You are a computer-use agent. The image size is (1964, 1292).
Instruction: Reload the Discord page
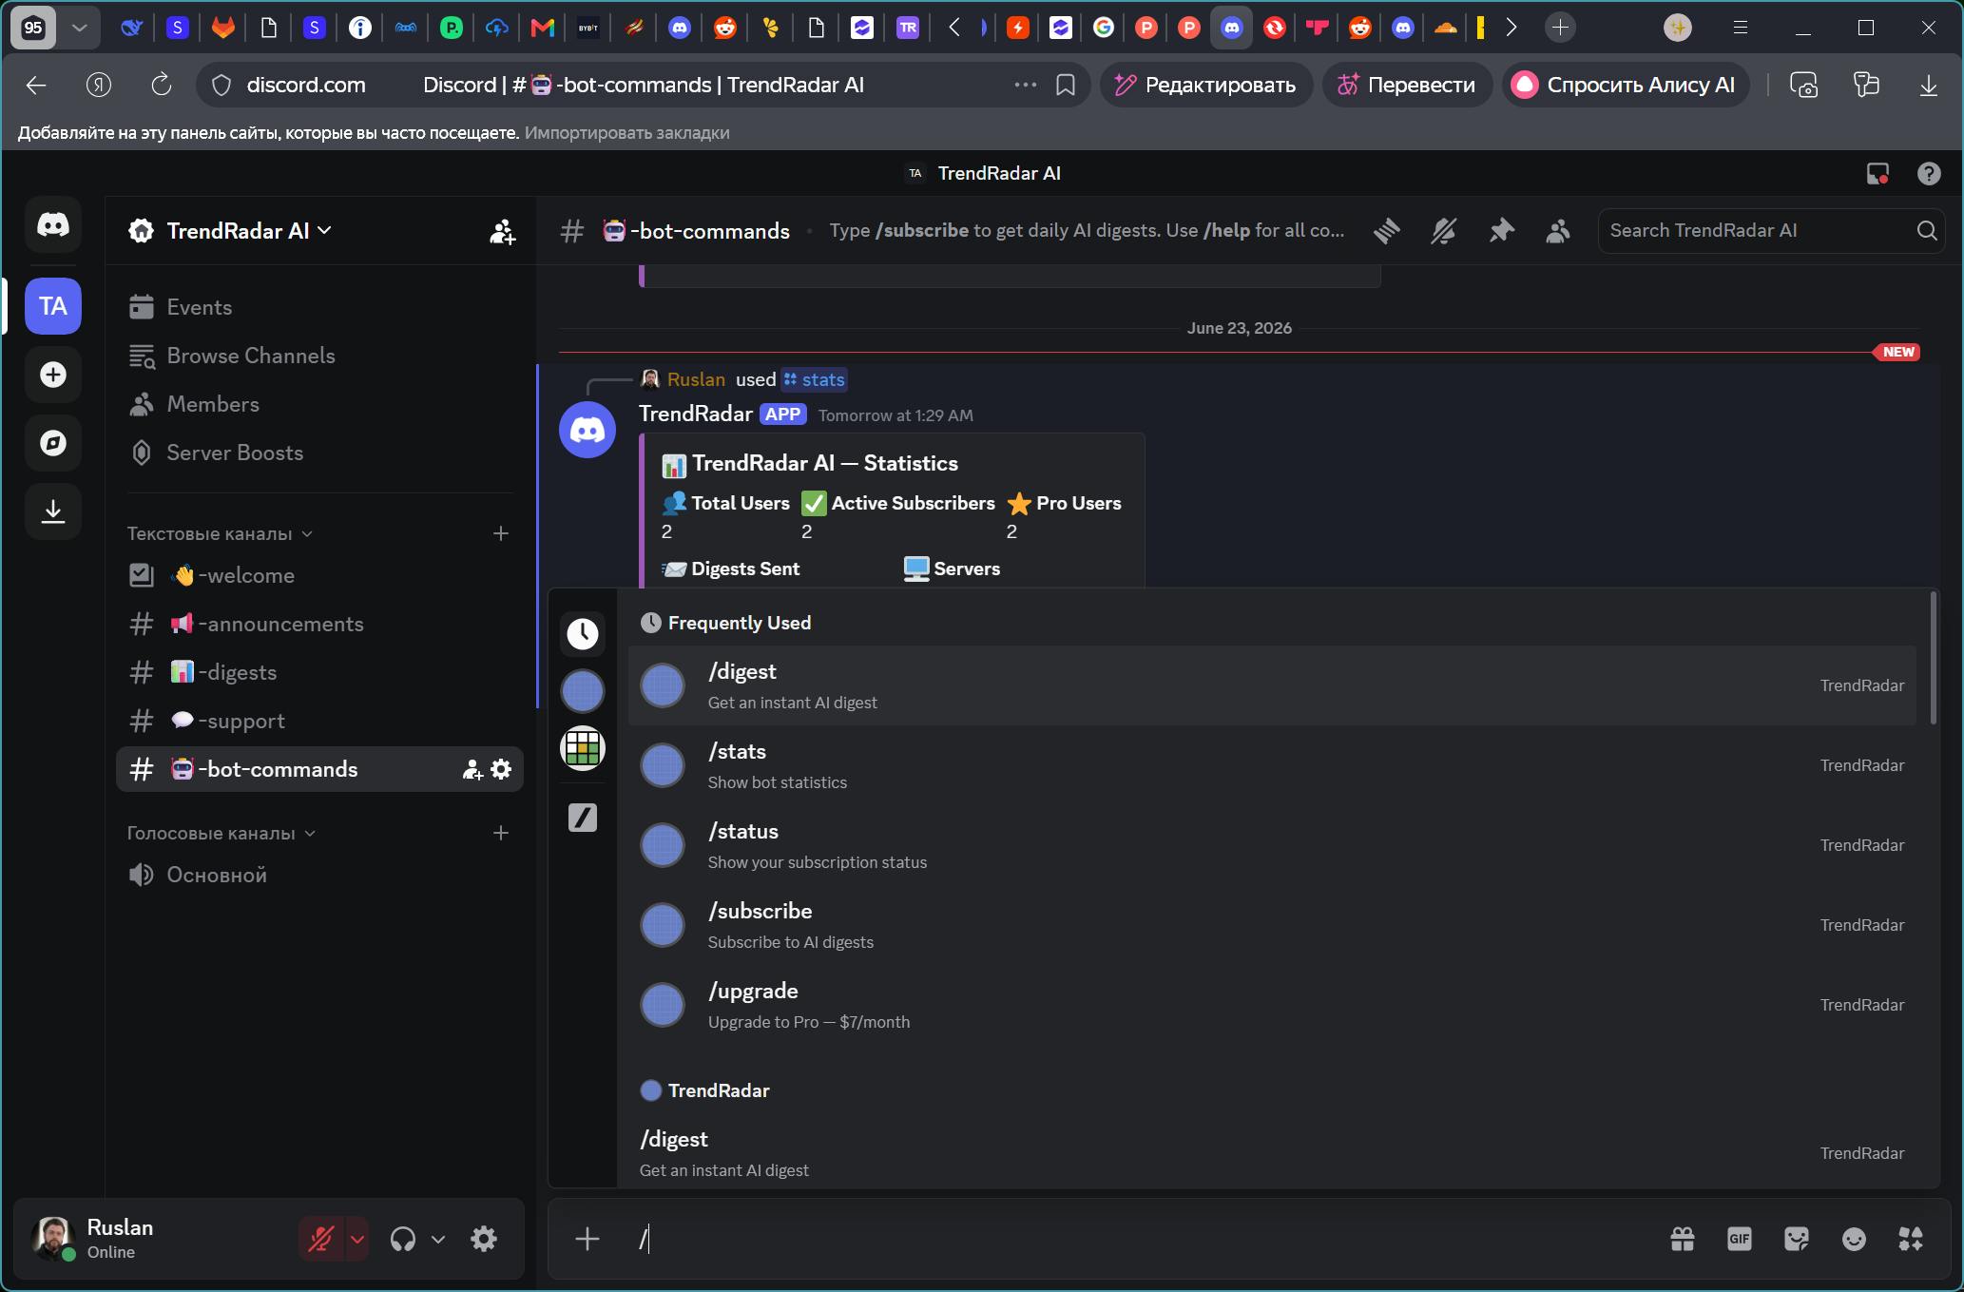pyautogui.click(x=162, y=85)
